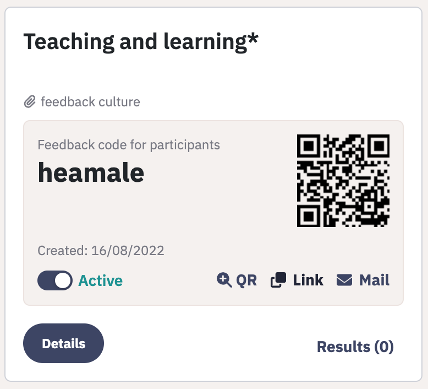Click the green Active status label
The height and width of the screenshot is (389, 428).
point(101,280)
